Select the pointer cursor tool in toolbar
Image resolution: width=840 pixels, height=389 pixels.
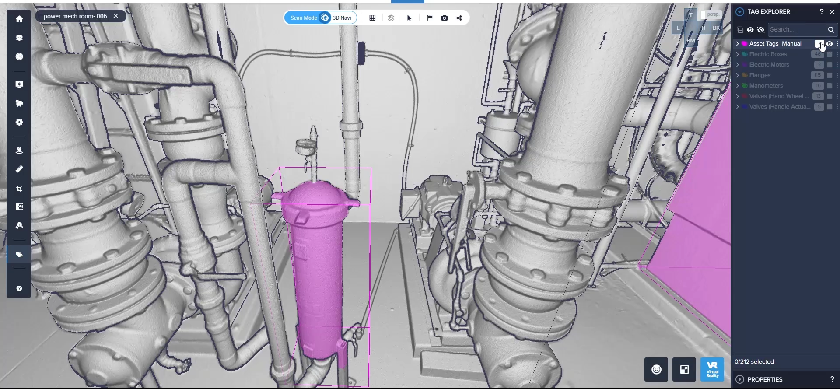pyautogui.click(x=409, y=18)
